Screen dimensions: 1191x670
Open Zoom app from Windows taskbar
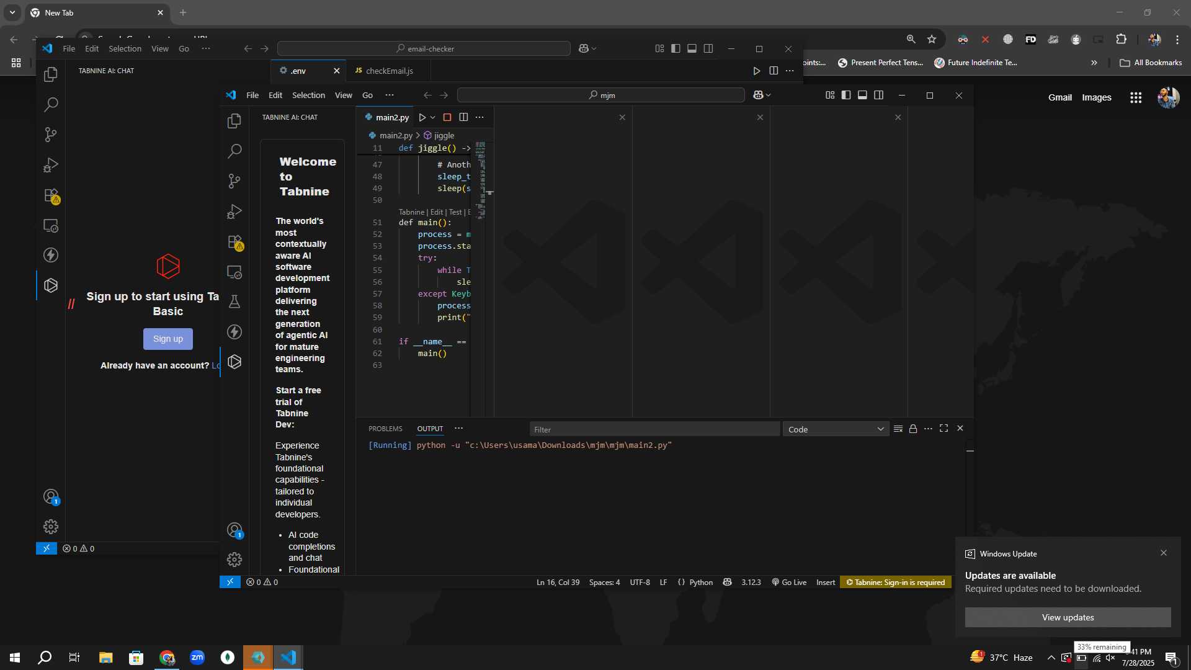[x=197, y=658]
